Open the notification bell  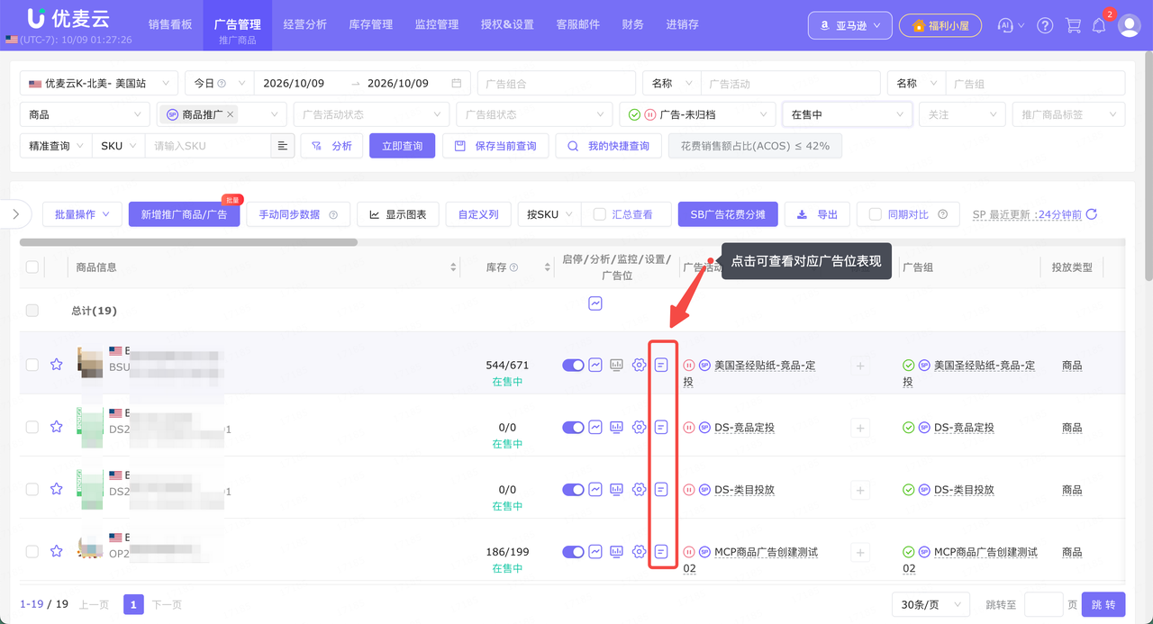pos(1099,25)
